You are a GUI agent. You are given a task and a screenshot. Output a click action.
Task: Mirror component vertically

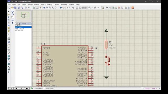pyautogui.click(x=13, y=23)
